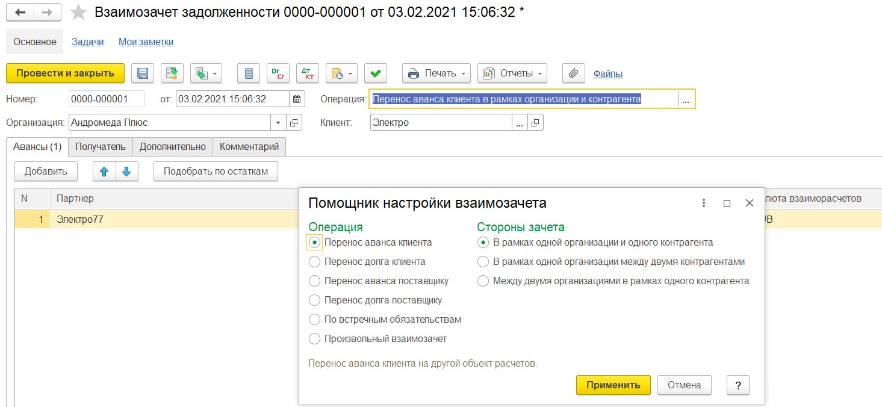Click the Dr/Cr postings icon
The height and width of the screenshot is (407, 882).
(278, 73)
